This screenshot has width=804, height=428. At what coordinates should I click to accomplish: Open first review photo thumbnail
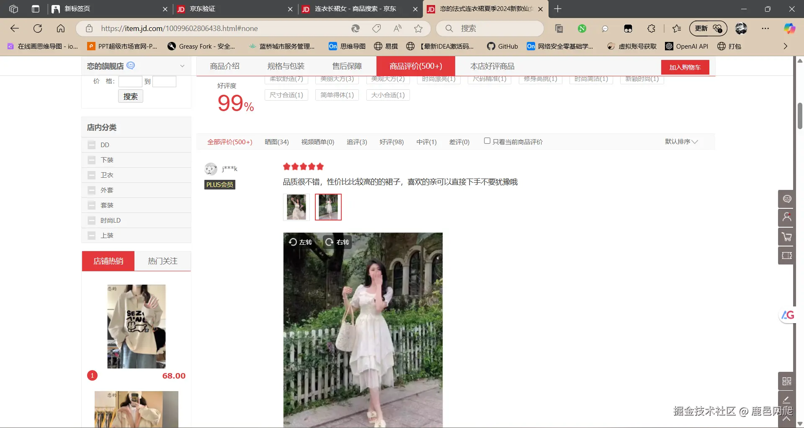[x=296, y=207]
